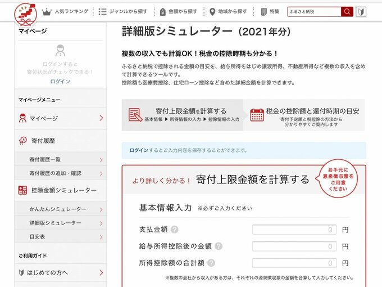Click the beginner mark icon beside search
The image size is (382, 287).
click(361, 11)
